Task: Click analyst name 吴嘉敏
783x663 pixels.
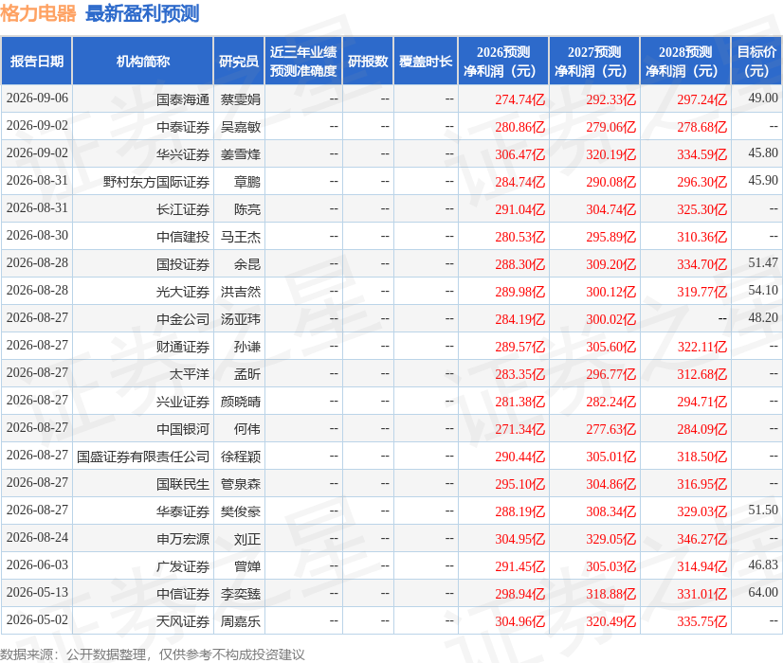Action: pyautogui.click(x=241, y=127)
